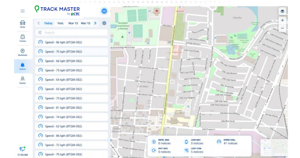The width and height of the screenshot is (300, 158).
Task: Click the search filter sliders icon
Action: [40, 33]
